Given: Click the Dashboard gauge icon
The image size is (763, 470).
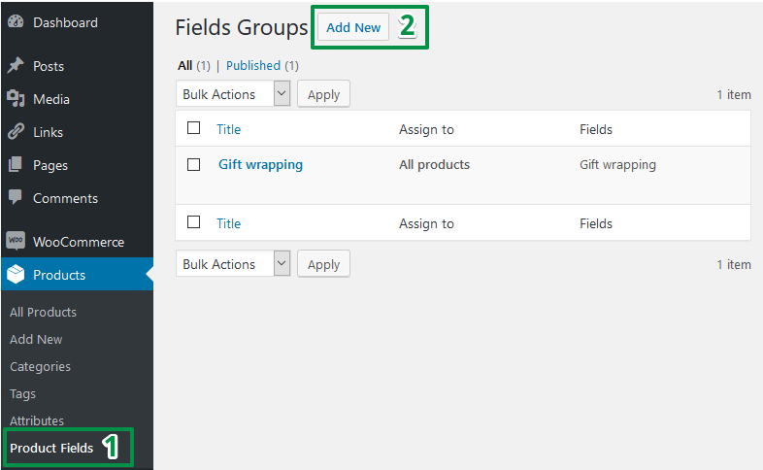Looking at the screenshot, I should coord(16,21).
